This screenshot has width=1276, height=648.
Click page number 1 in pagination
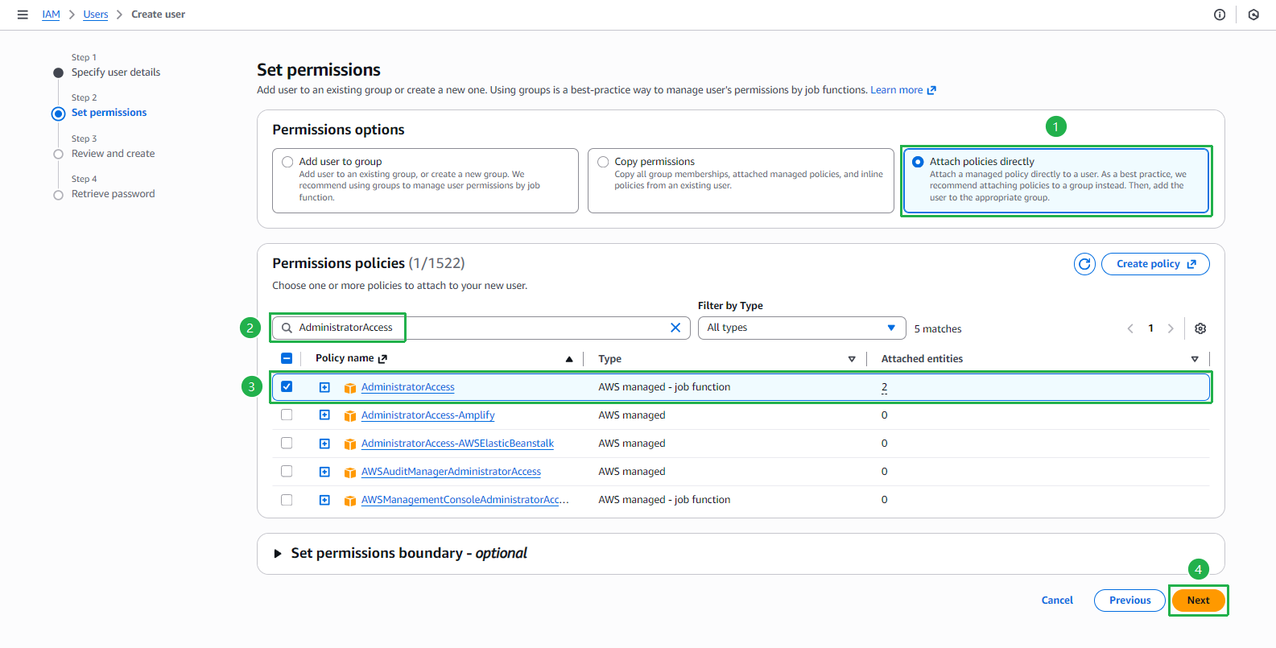tap(1150, 328)
